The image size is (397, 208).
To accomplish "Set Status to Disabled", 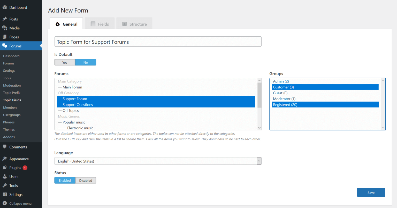I will 86,180.
